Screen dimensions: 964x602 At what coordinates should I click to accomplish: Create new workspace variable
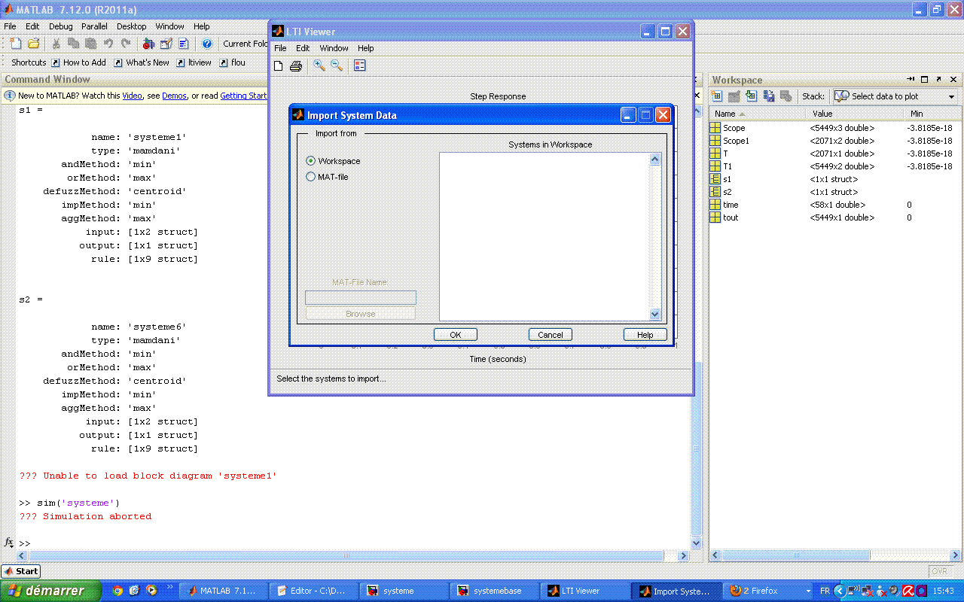coord(716,96)
